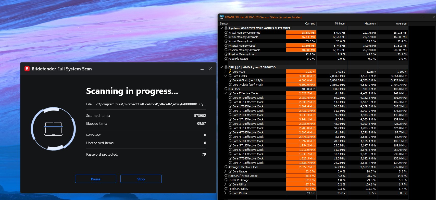Image resolution: width=436 pixels, height=200 pixels.
Task: Minimize the Bitdefender scan window
Action: tap(202, 69)
